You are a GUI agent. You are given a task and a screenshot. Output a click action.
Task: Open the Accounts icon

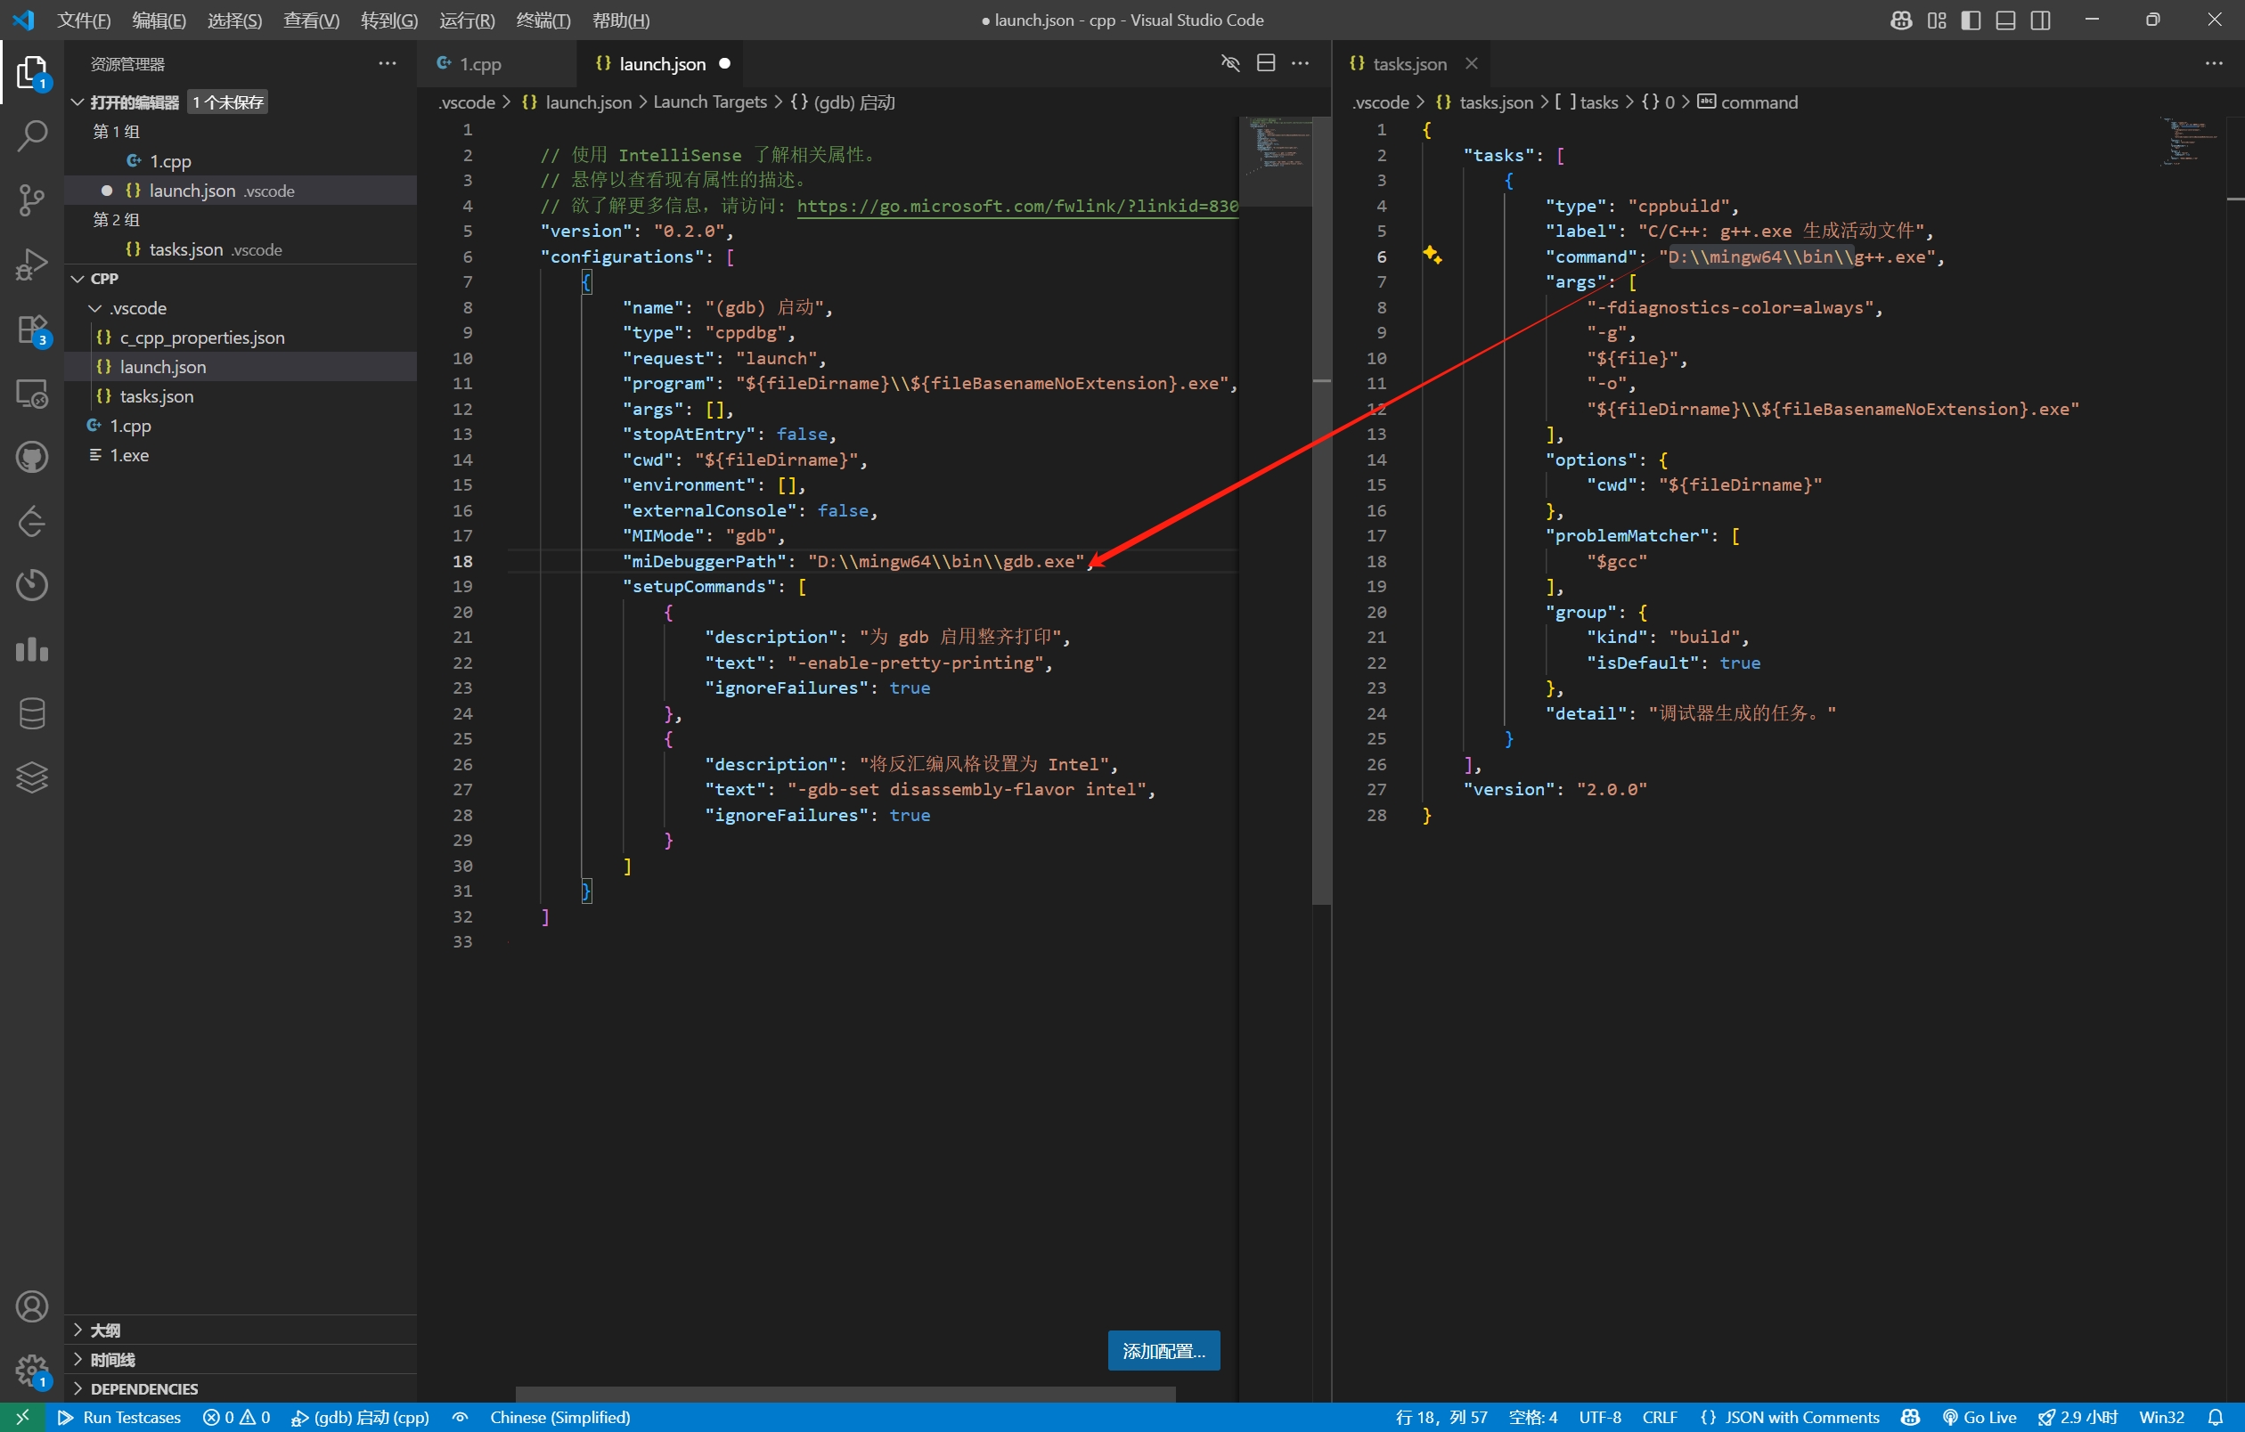tap(32, 1306)
